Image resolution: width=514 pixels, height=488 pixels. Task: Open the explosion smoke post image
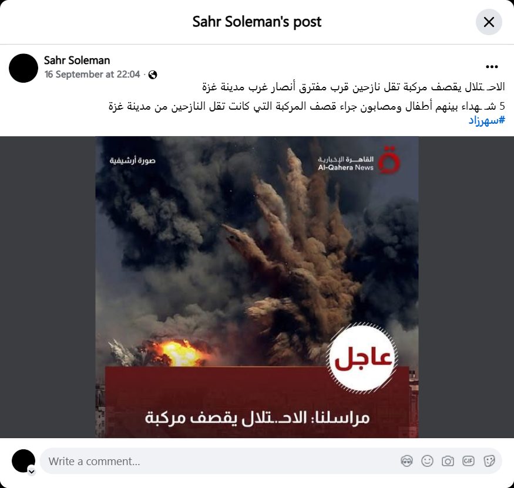(257, 287)
